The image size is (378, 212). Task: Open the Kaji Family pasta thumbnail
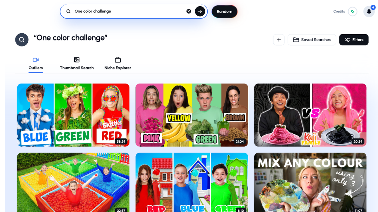coord(310,115)
